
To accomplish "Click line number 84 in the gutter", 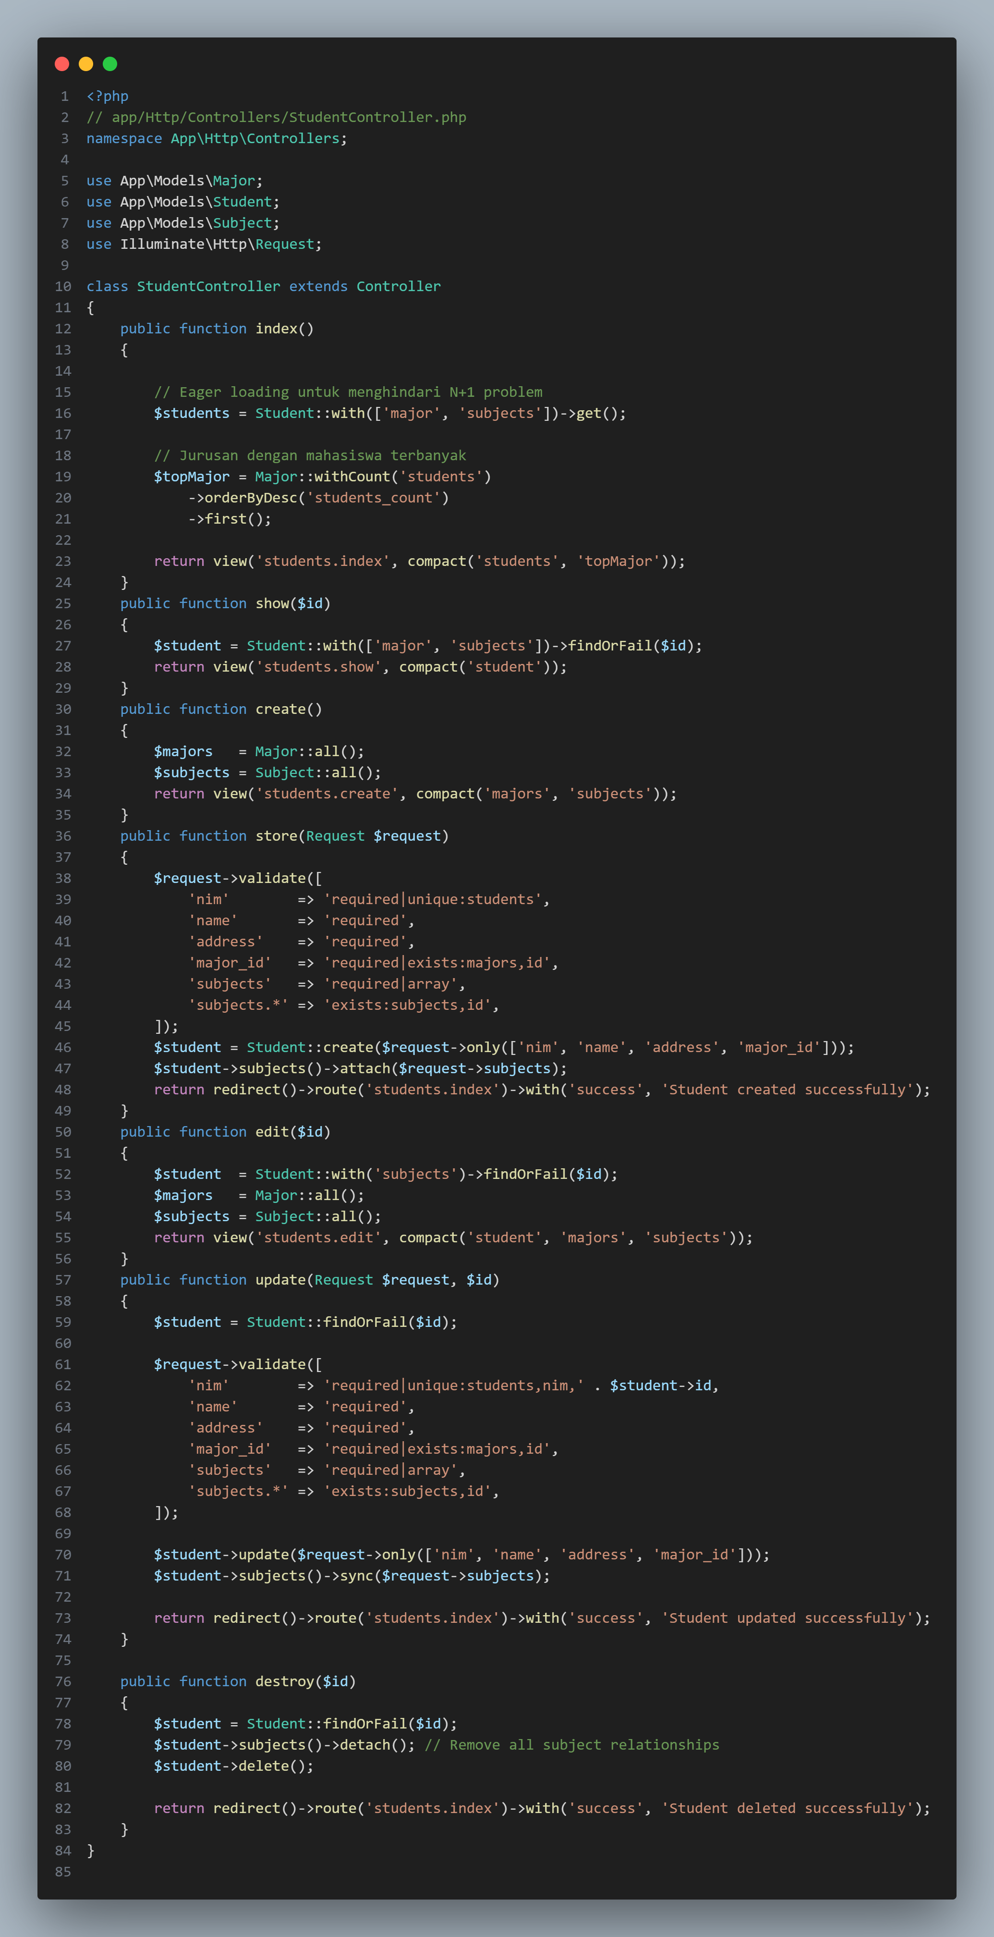I will 63,1851.
